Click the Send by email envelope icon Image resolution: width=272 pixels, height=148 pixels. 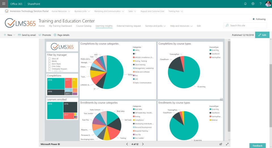(x=19, y=35)
